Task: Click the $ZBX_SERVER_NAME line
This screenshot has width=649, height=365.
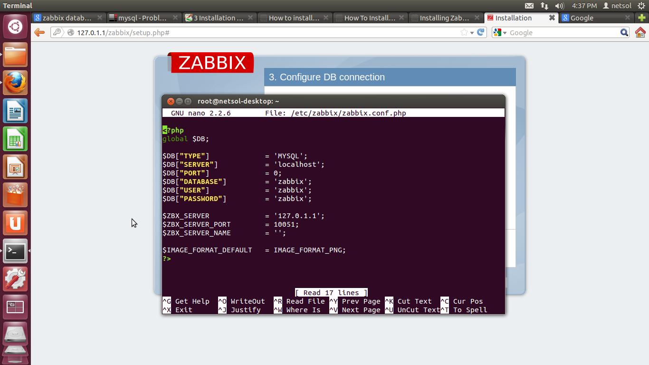Action: (224, 233)
